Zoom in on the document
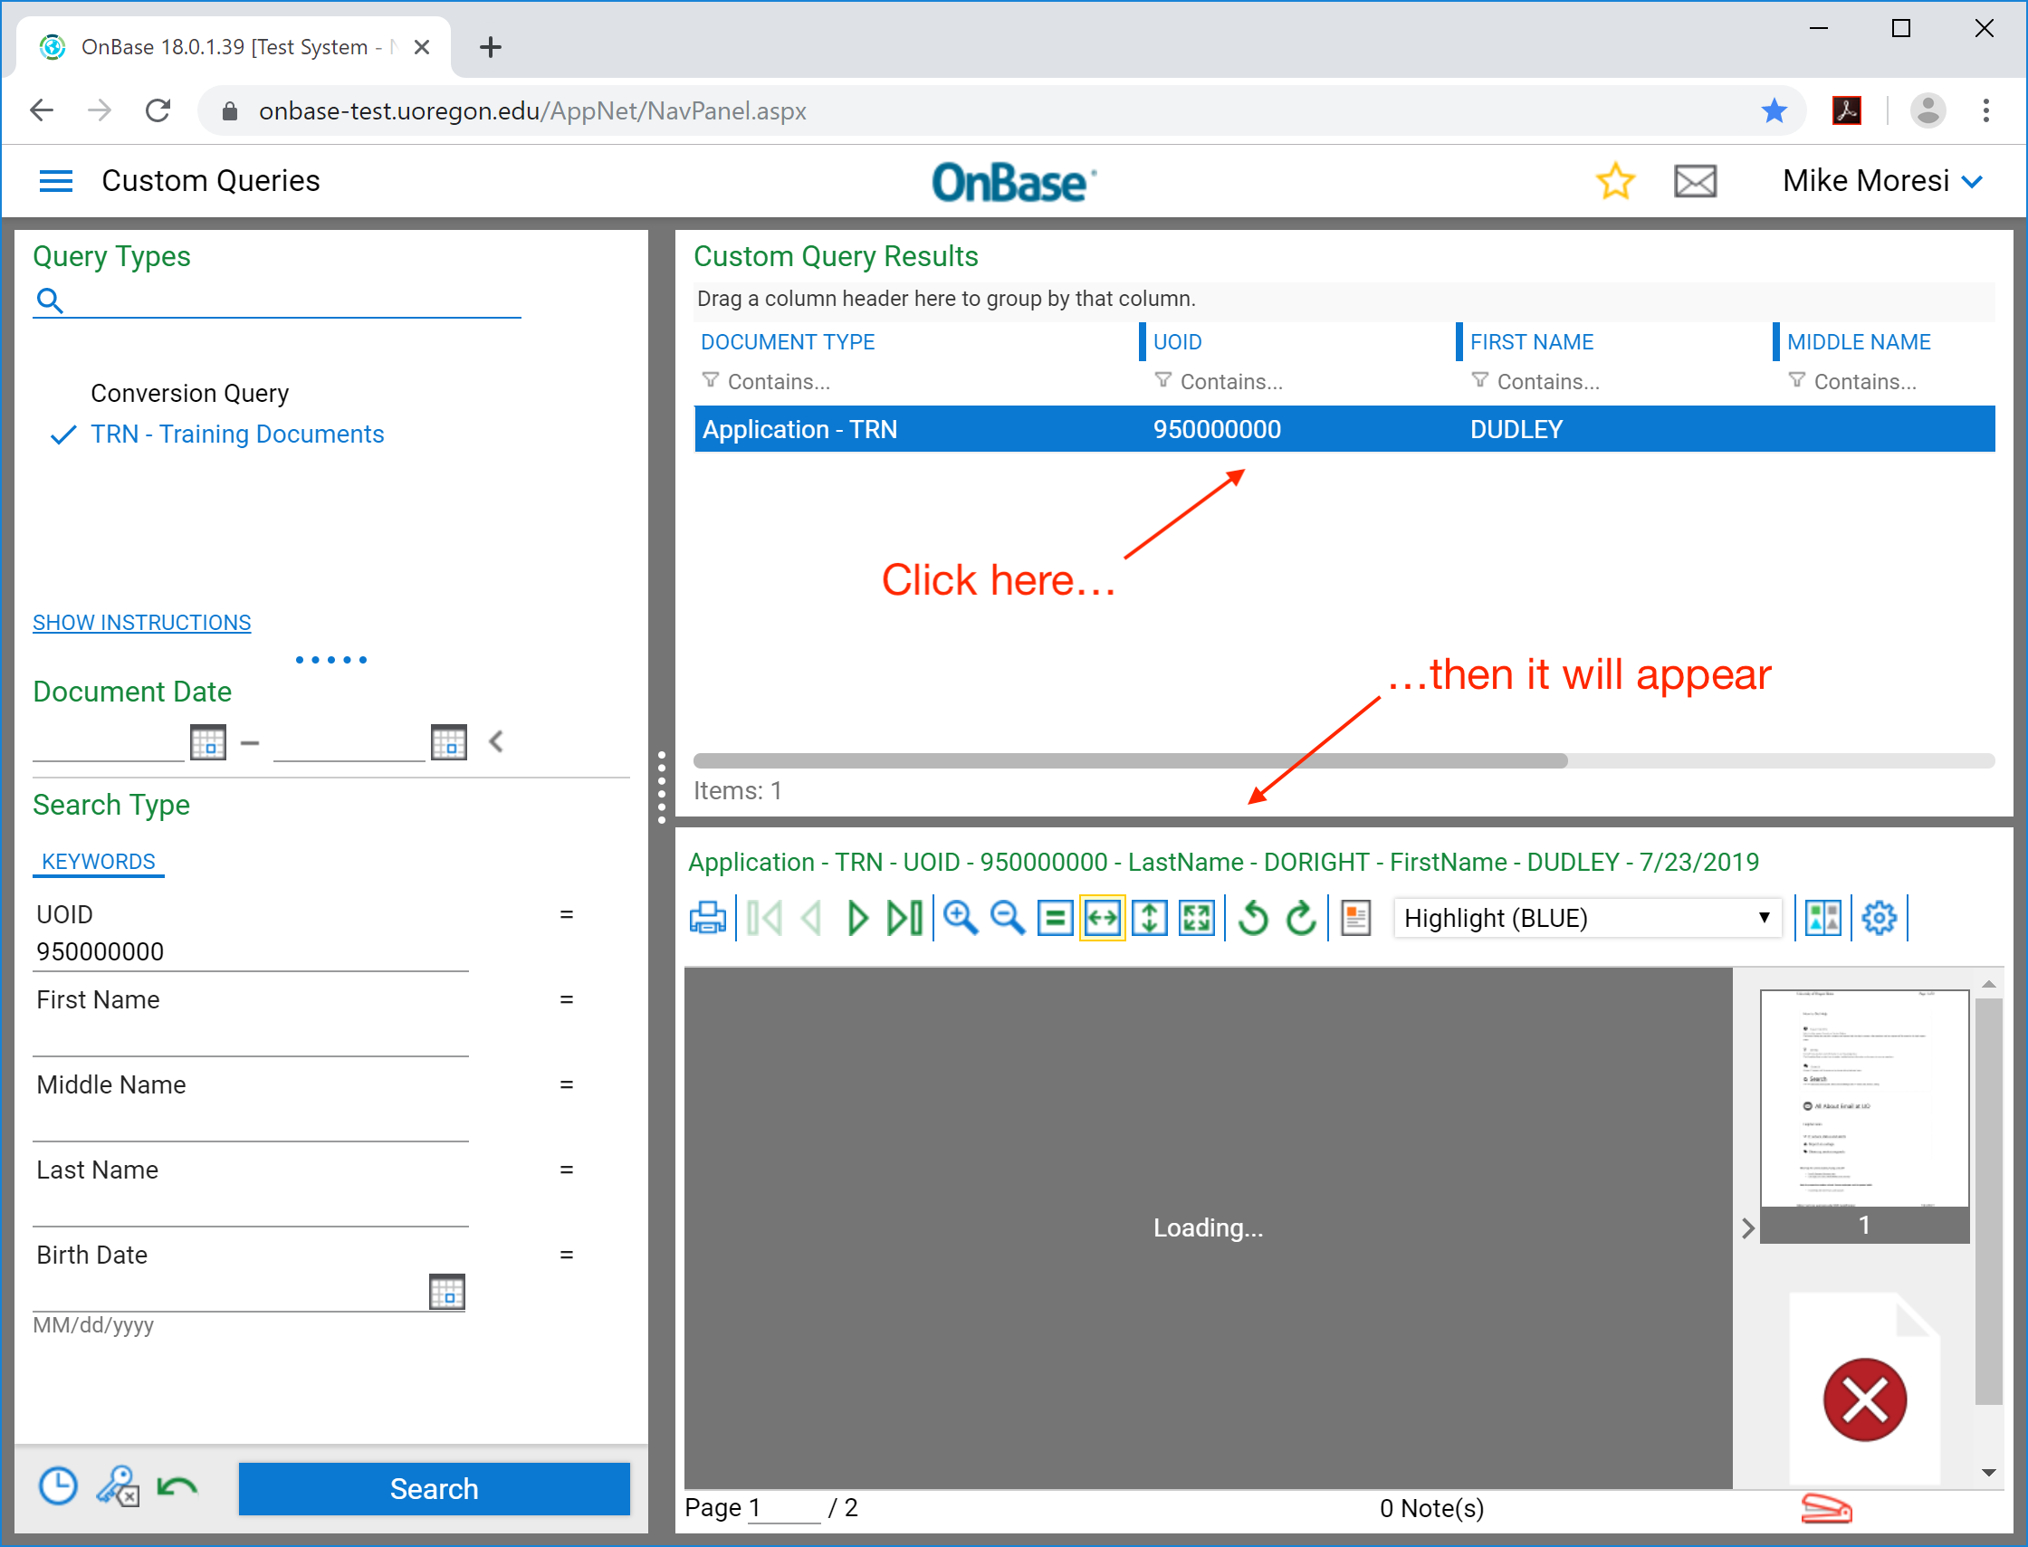The height and width of the screenshot is (1547, 2028). click(961, 918)
